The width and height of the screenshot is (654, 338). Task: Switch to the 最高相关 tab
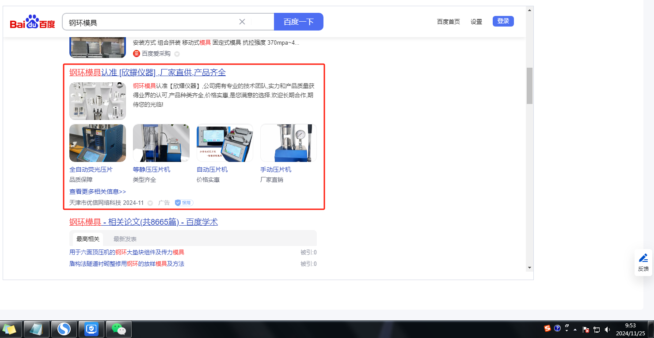[88, 239]
